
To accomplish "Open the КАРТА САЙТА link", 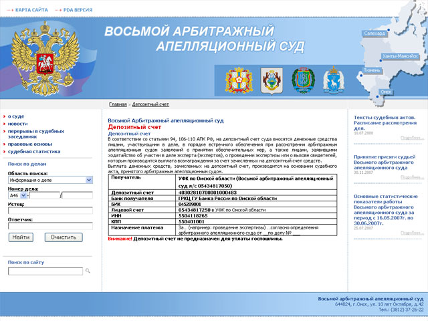I will click(31, 10).
